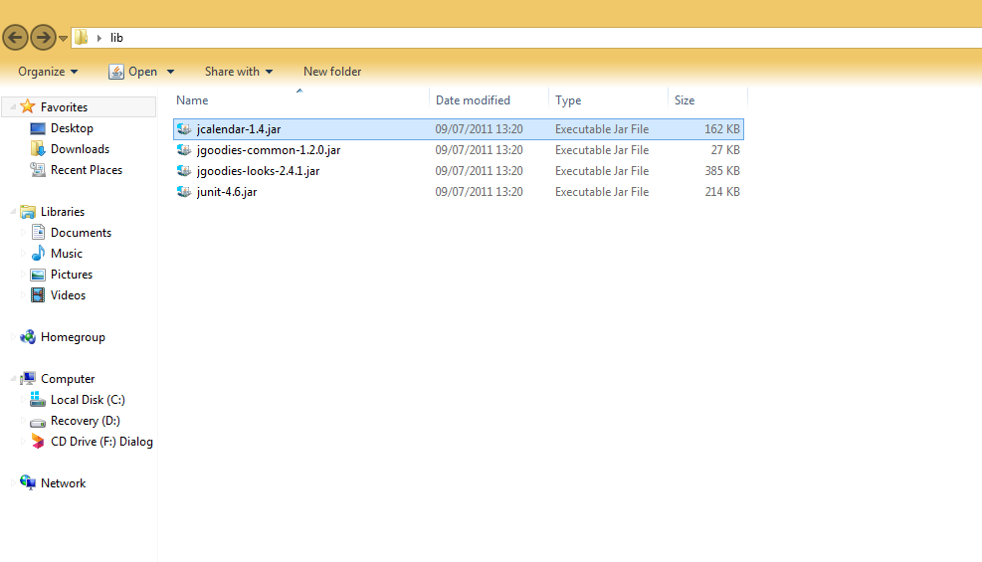
Task: Open Recent Places from Favorites
Action: 87,170
